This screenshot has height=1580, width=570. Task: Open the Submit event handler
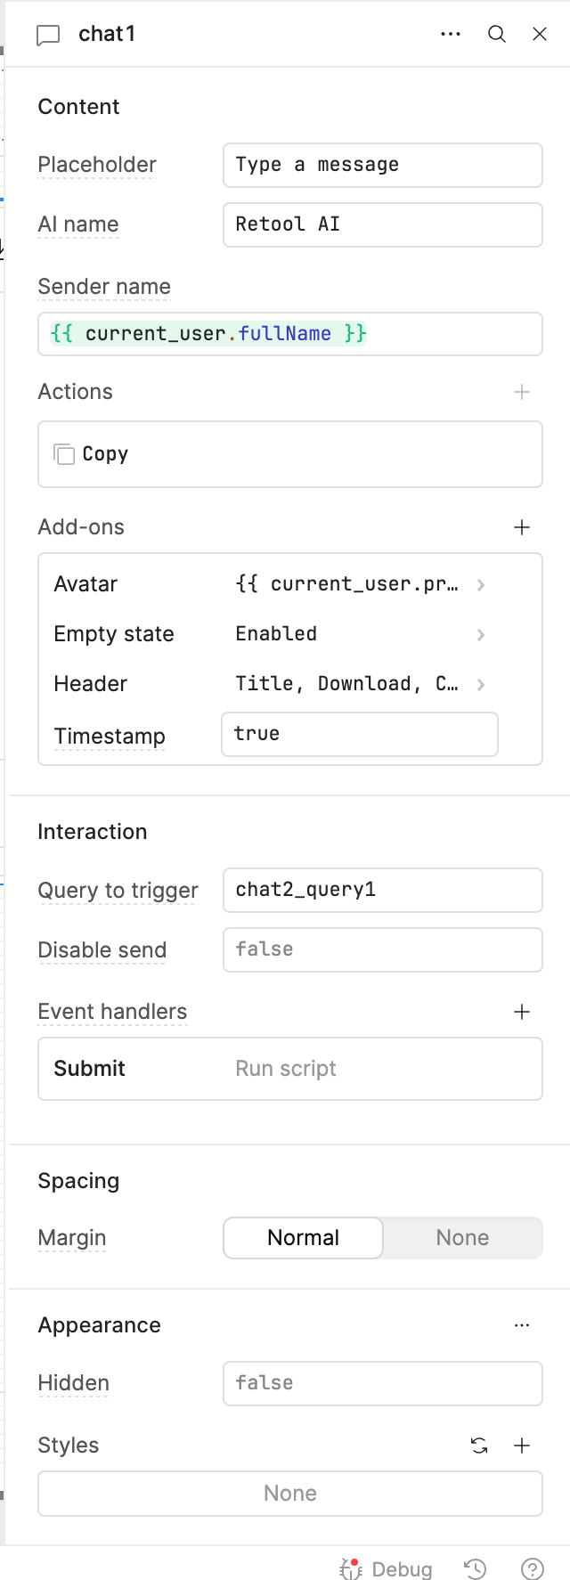tap(290, 1069)
